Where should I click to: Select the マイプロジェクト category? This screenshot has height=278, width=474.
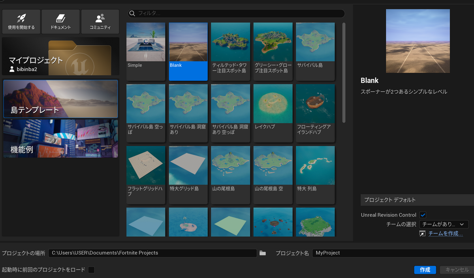point(60,56)
